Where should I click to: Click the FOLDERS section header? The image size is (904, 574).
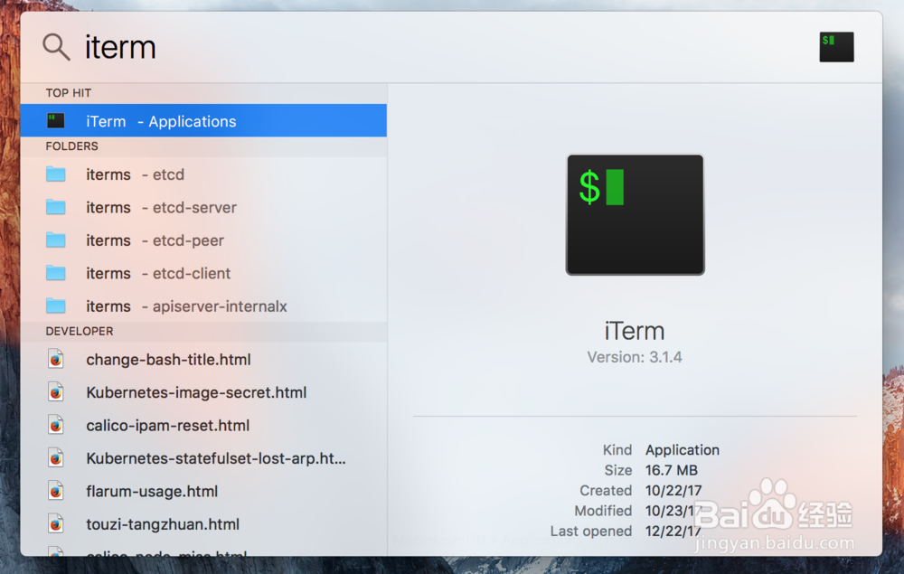click(x=72, y=146)
